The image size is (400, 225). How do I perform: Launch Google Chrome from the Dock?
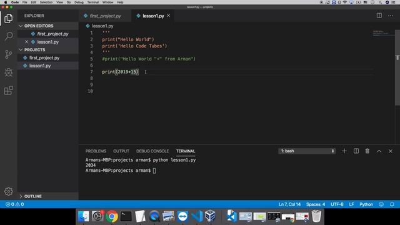(x=112, y=216)
